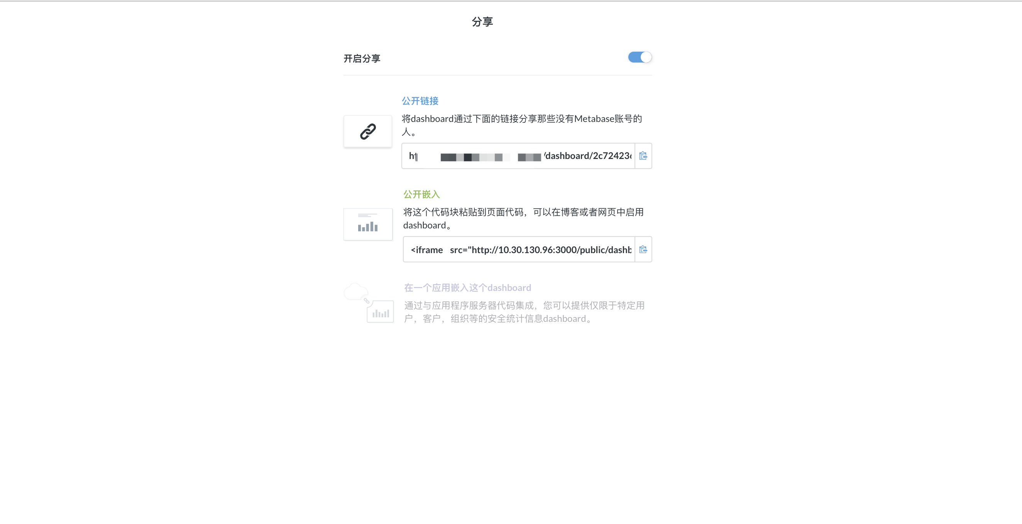The image size is (1022, 524).
Task: Click the 公开链接 heading
Action: [420, 101]
